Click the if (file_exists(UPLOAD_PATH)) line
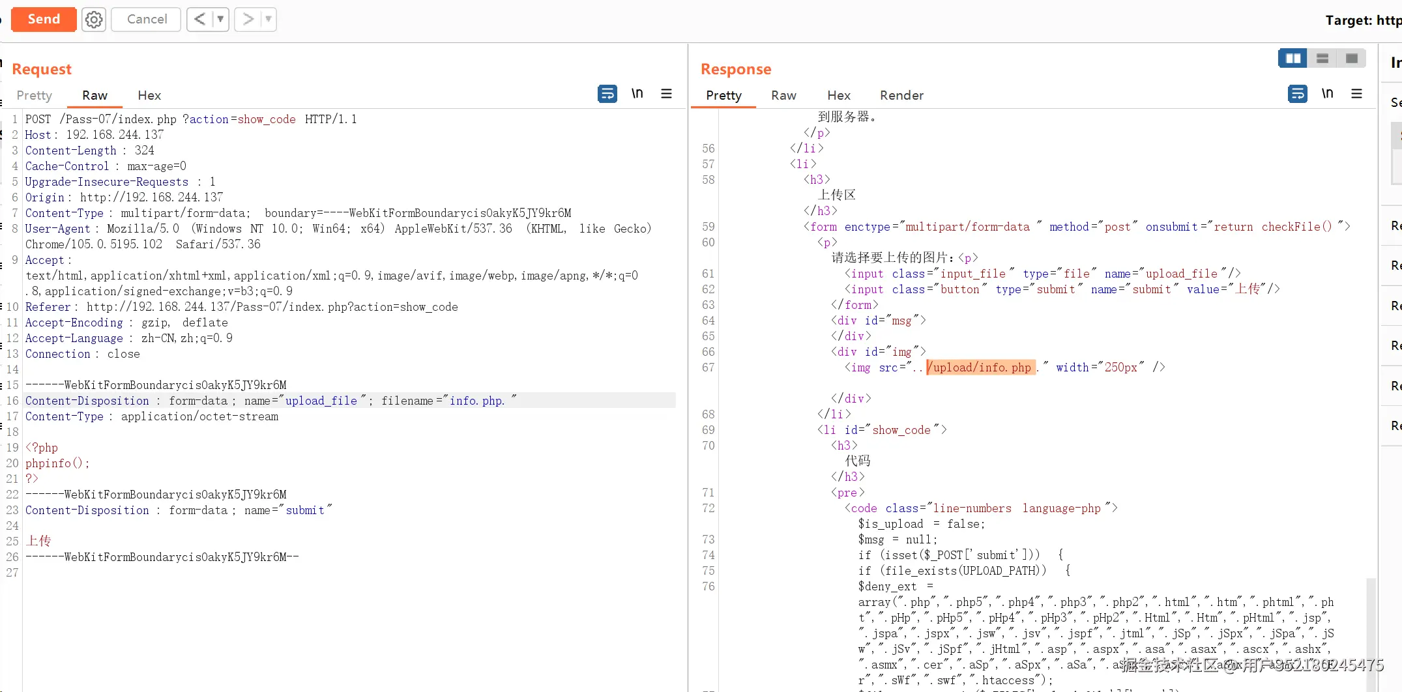 964,571
